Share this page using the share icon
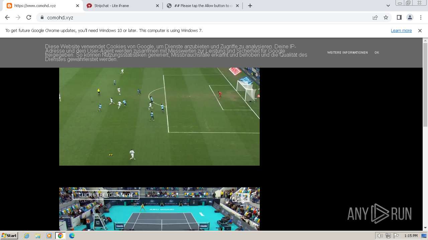Image resolution: width=428 pixels, height=240 pixels. (x=375, y=17)
